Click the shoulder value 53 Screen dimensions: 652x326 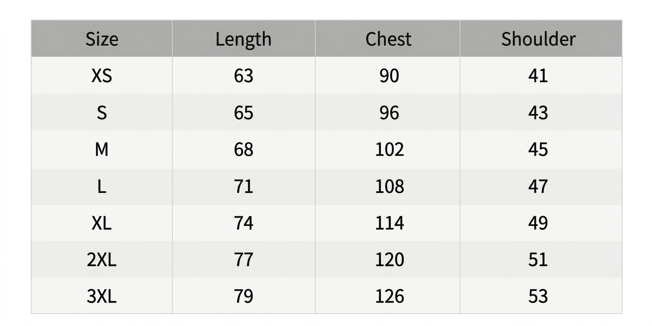(538, 297)
